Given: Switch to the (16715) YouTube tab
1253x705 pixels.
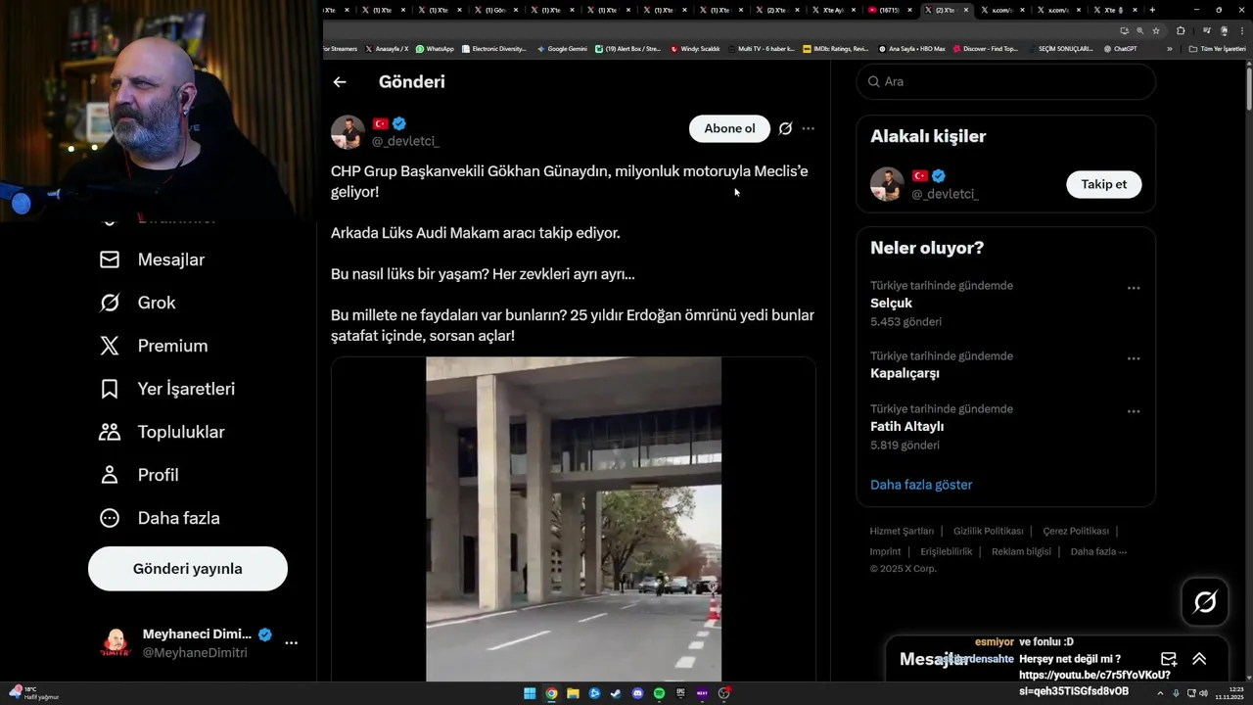Looking at the screenshot, I should [889, 10].
